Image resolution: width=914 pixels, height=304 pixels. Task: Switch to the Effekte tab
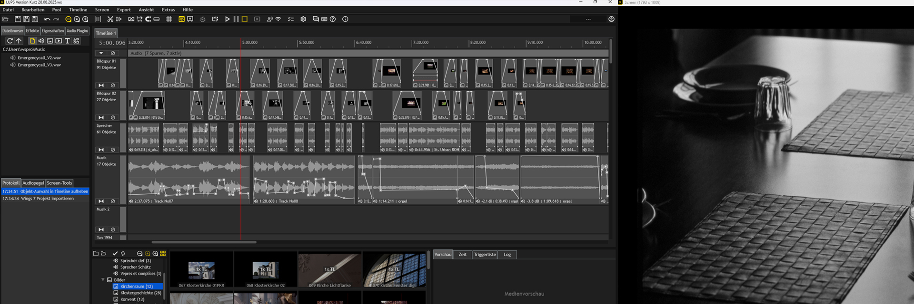[x=32, y=31]
